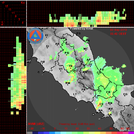Click the 20 dBZ scale value
Image resolution: width=134 pixels, height=134 pixels.
tap(77, 129)
